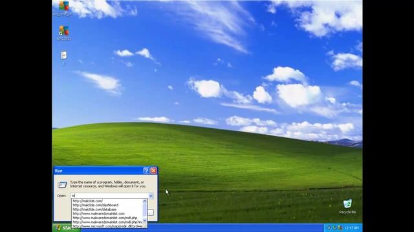Select the Recycle Bin desktop icon
This screenshot has height=232, width=414.
point(347,206)
